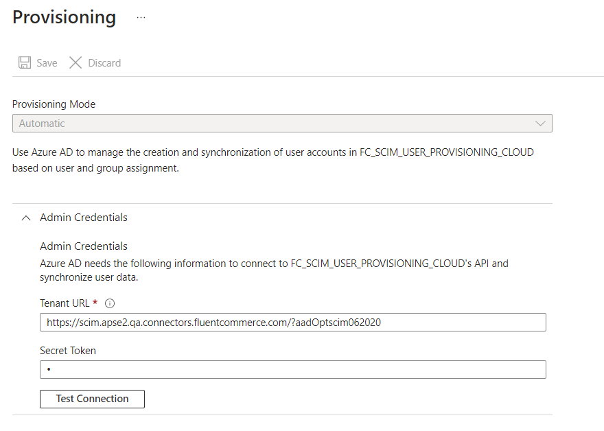This screenshot has height=431, width=604.
Task: Click the Admin Credentials section header text
Action: pos(84,218)
